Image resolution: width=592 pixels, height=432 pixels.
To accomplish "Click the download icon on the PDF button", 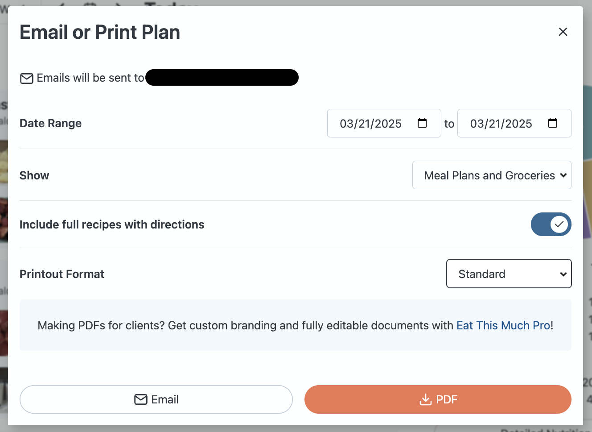I will [425, 399].
